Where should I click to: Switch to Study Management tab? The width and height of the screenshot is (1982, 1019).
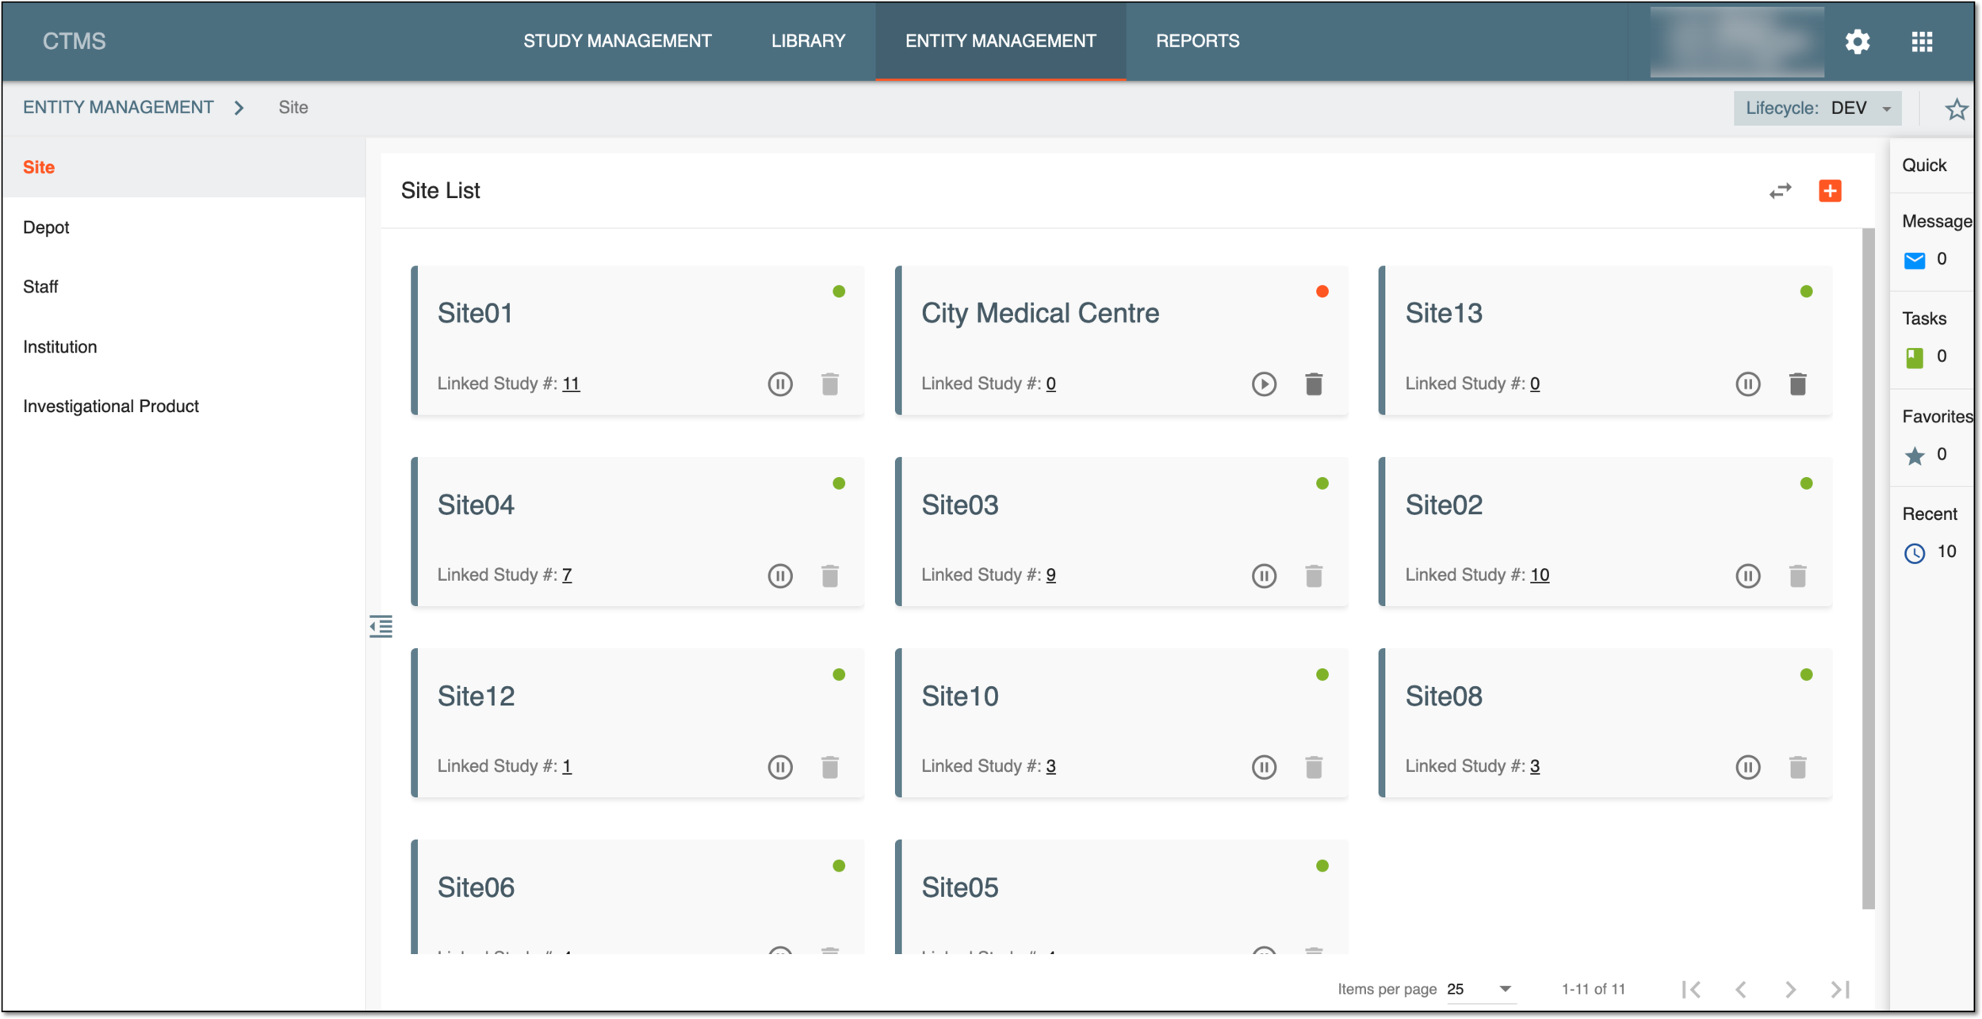pos(617,41)
